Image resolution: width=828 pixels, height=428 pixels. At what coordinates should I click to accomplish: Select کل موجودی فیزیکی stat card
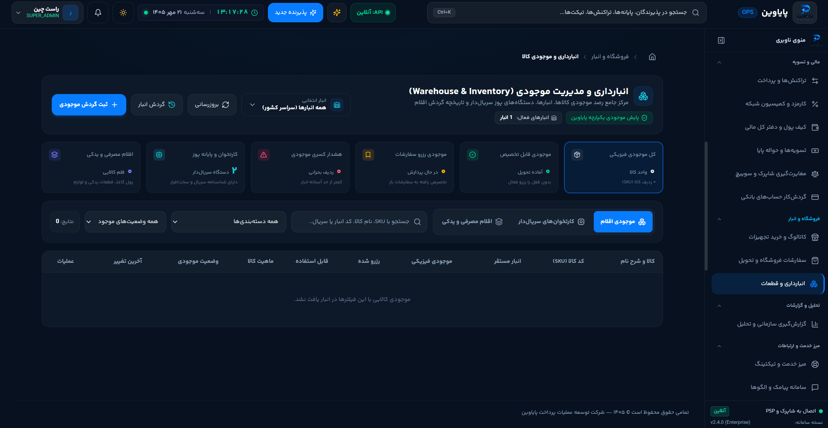pyautogui.click(x=613, y=167)
